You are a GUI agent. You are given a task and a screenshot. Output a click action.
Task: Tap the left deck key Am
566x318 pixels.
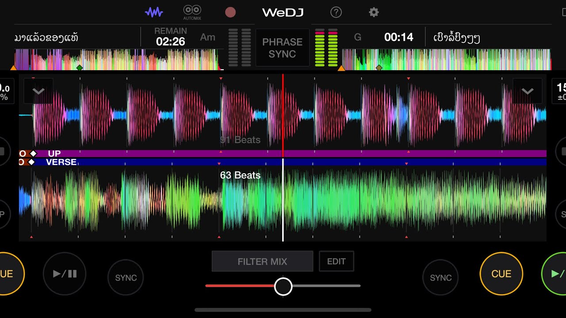[x=208, y=37]
